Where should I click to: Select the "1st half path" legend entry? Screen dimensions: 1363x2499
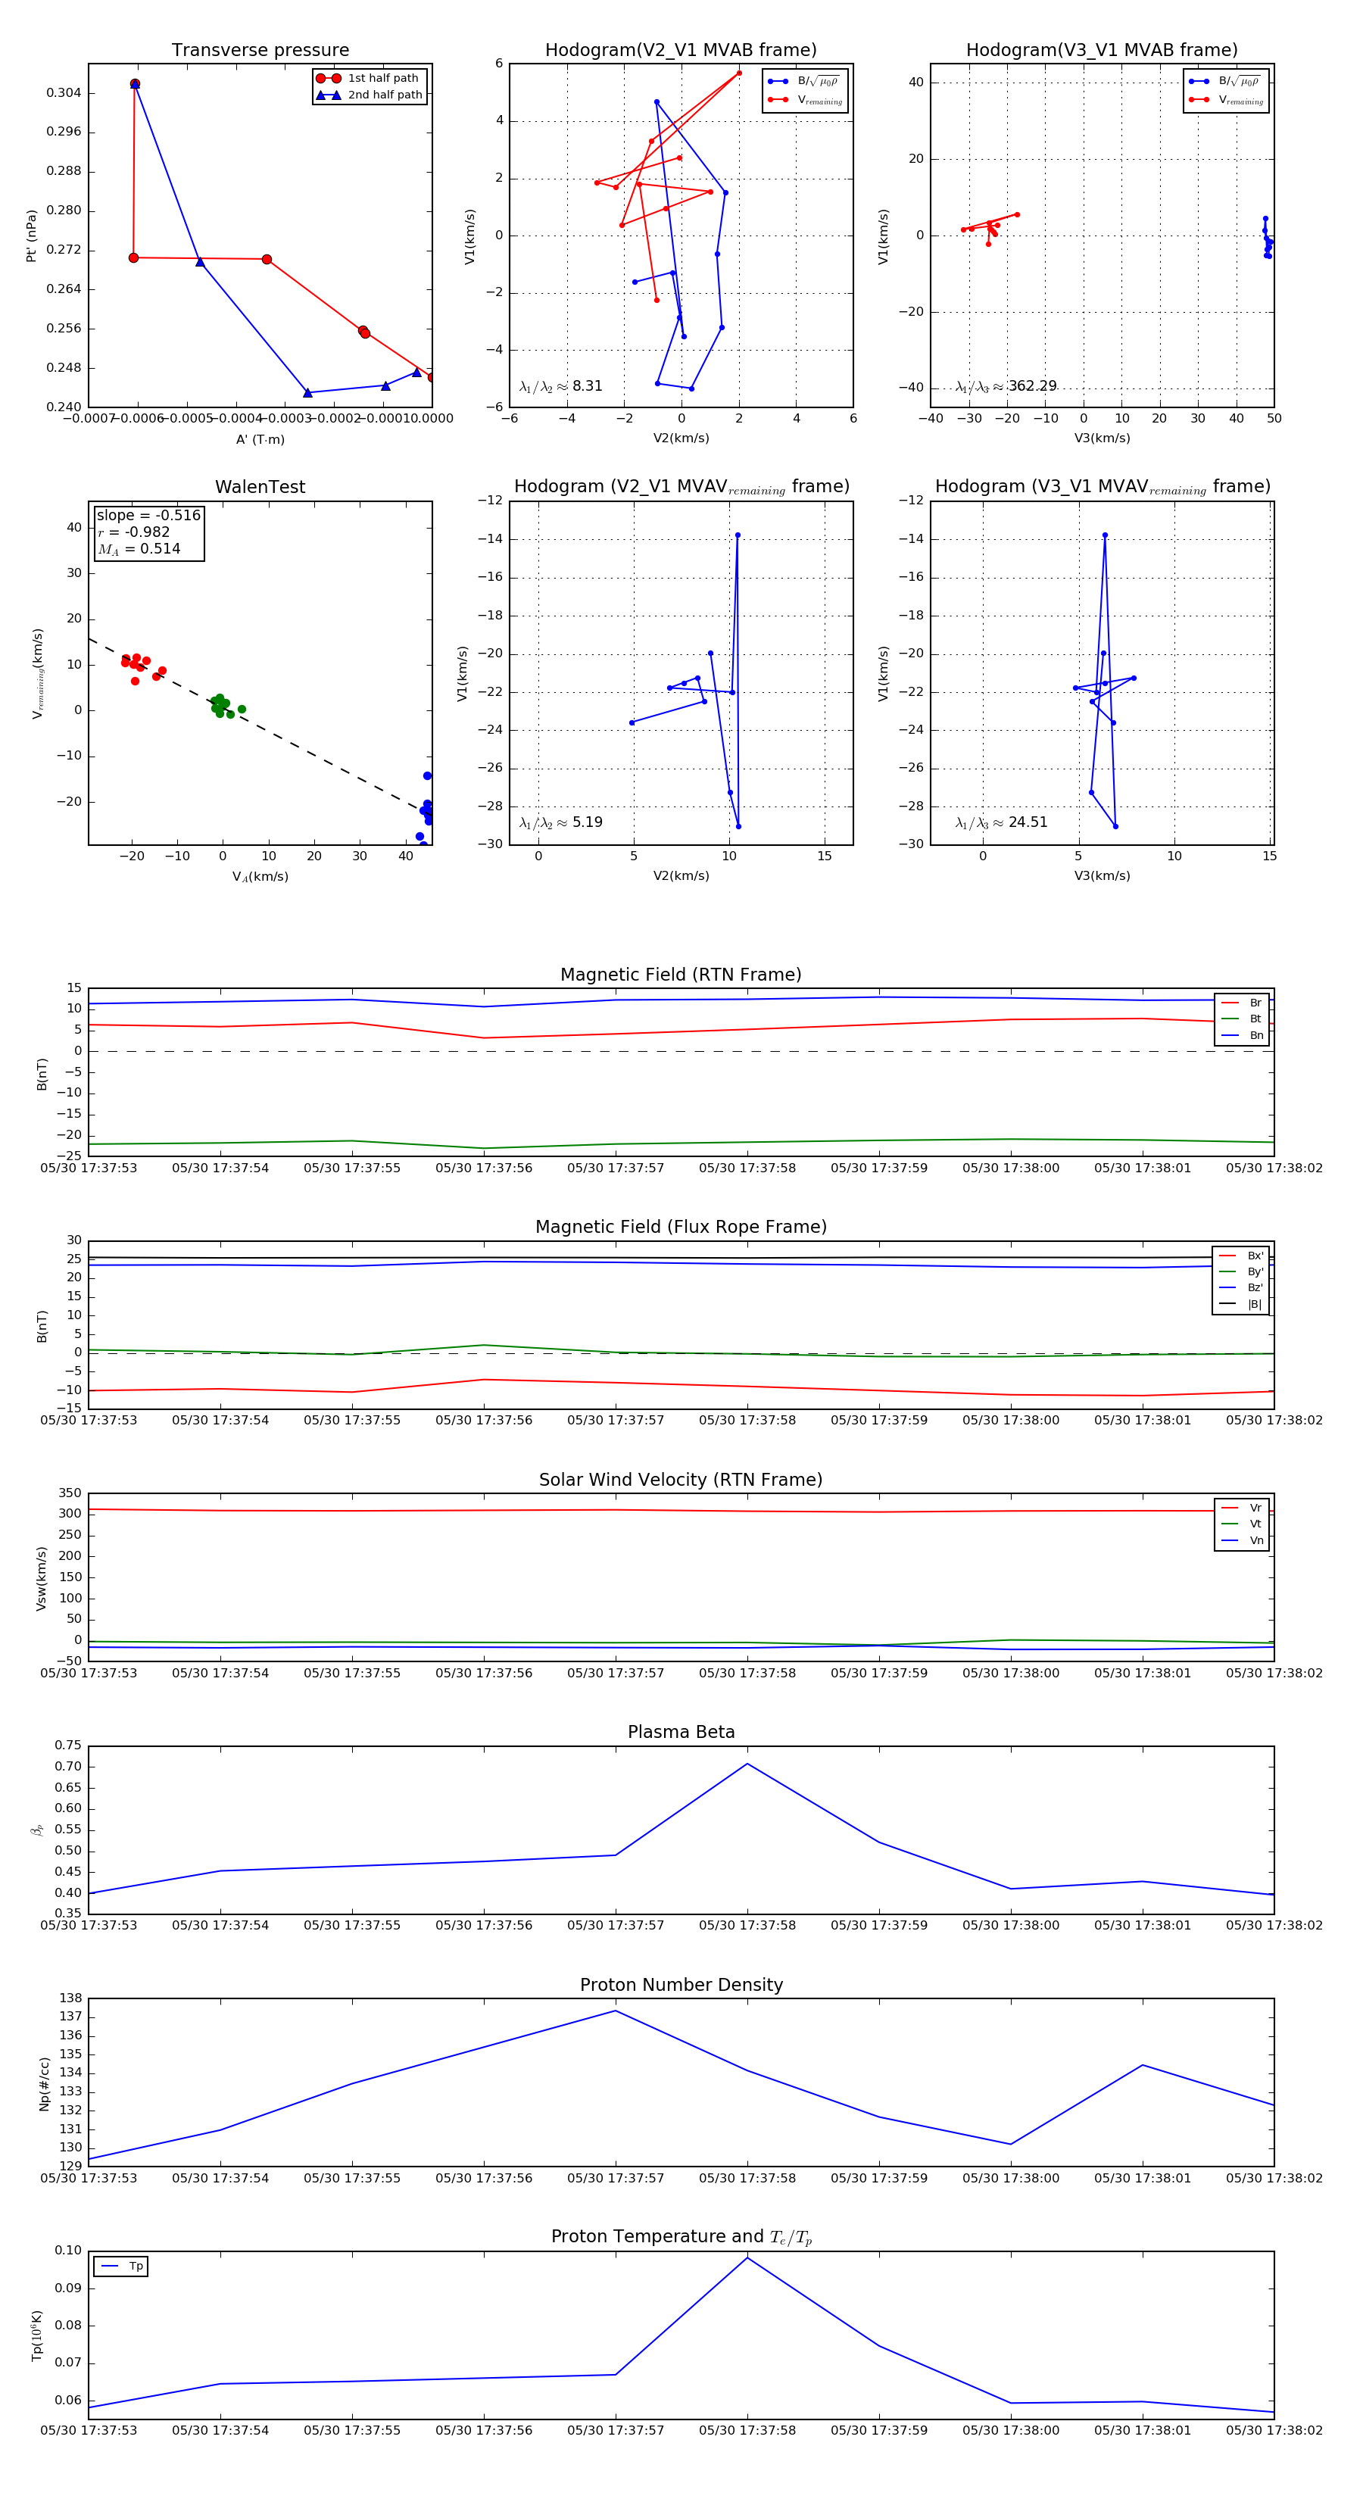tap(370, 79)
